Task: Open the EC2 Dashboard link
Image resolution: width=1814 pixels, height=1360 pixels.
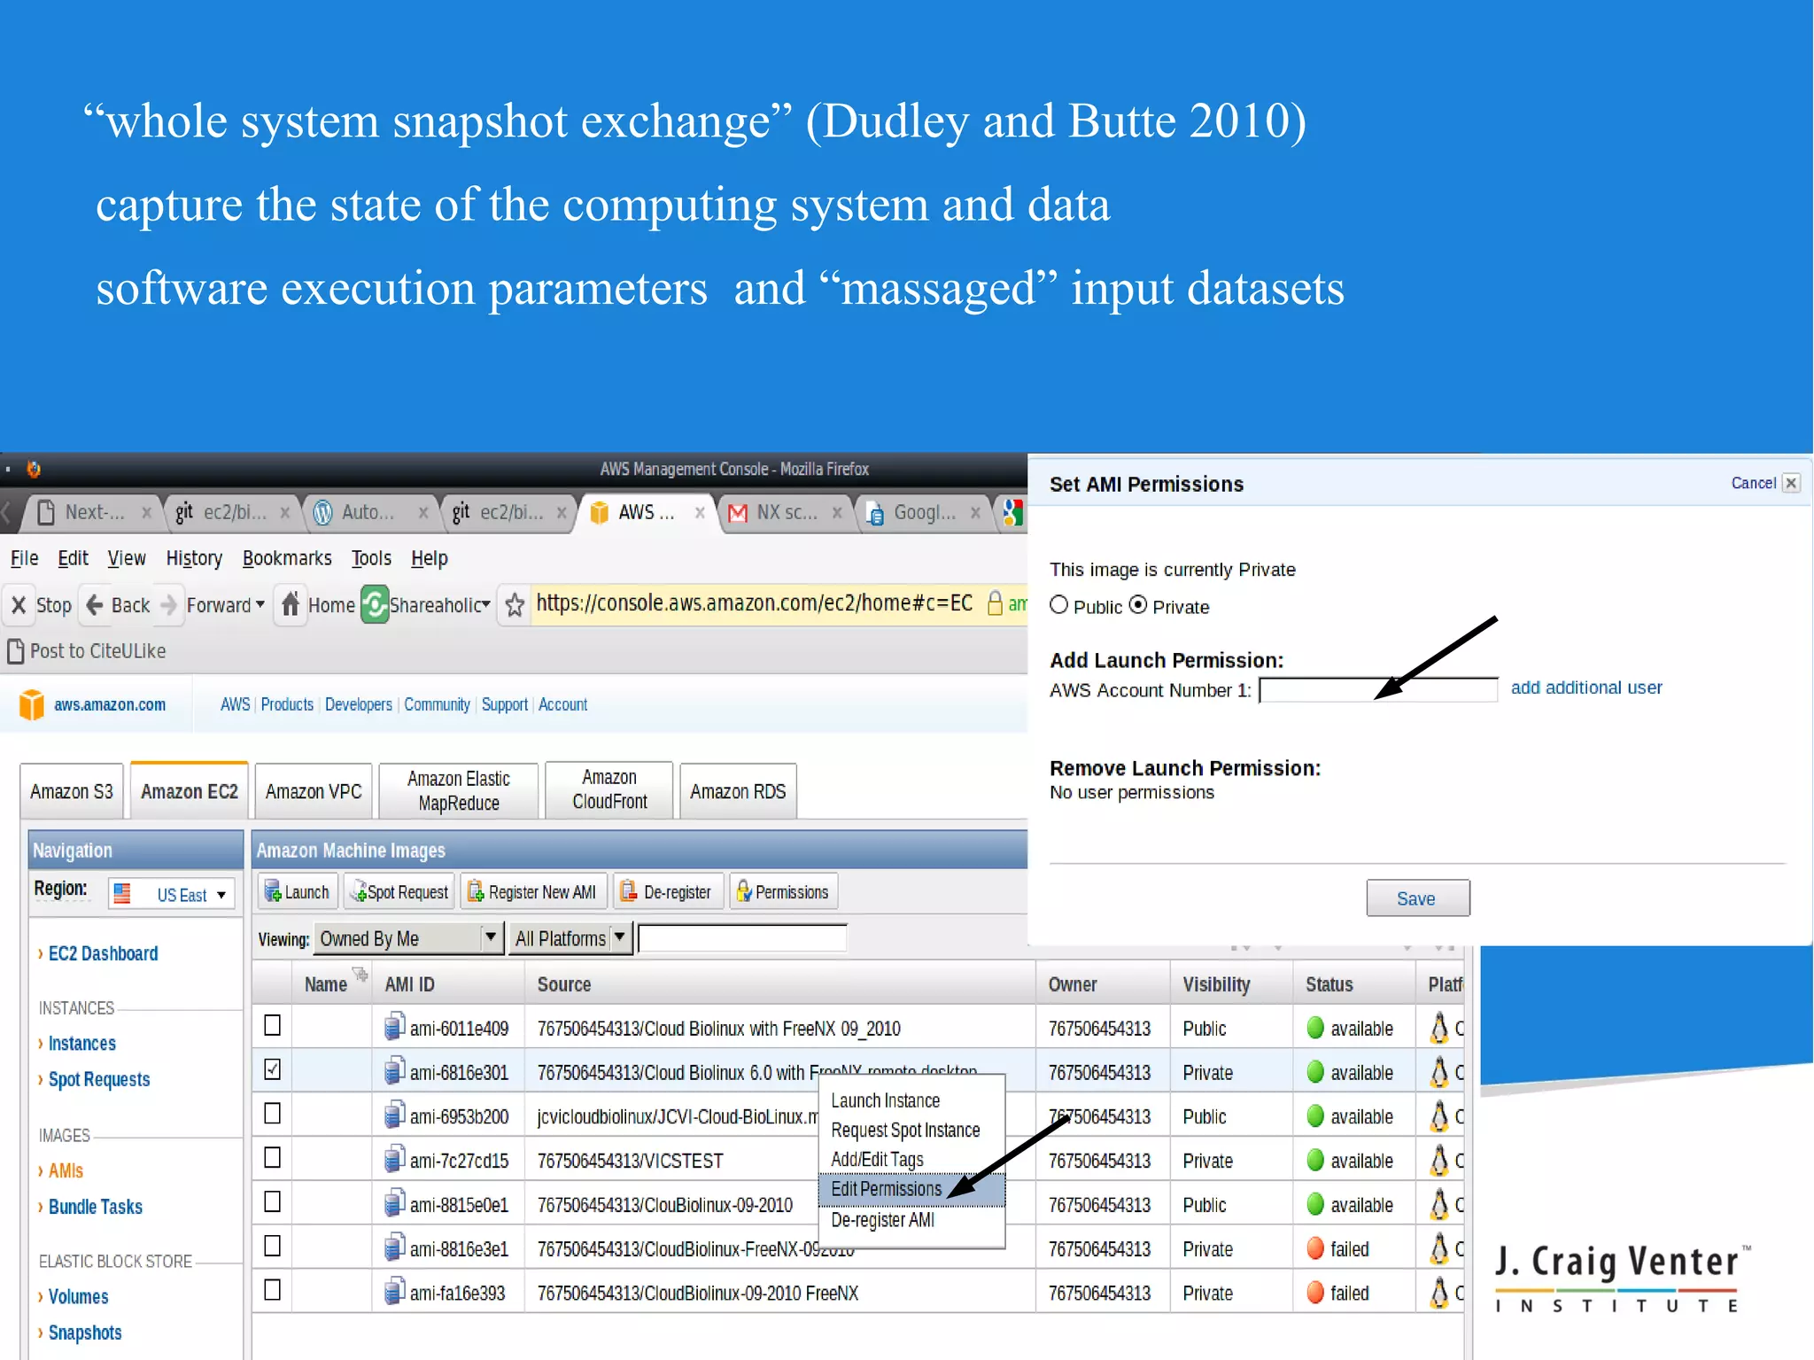Action: tap(103, 953)
